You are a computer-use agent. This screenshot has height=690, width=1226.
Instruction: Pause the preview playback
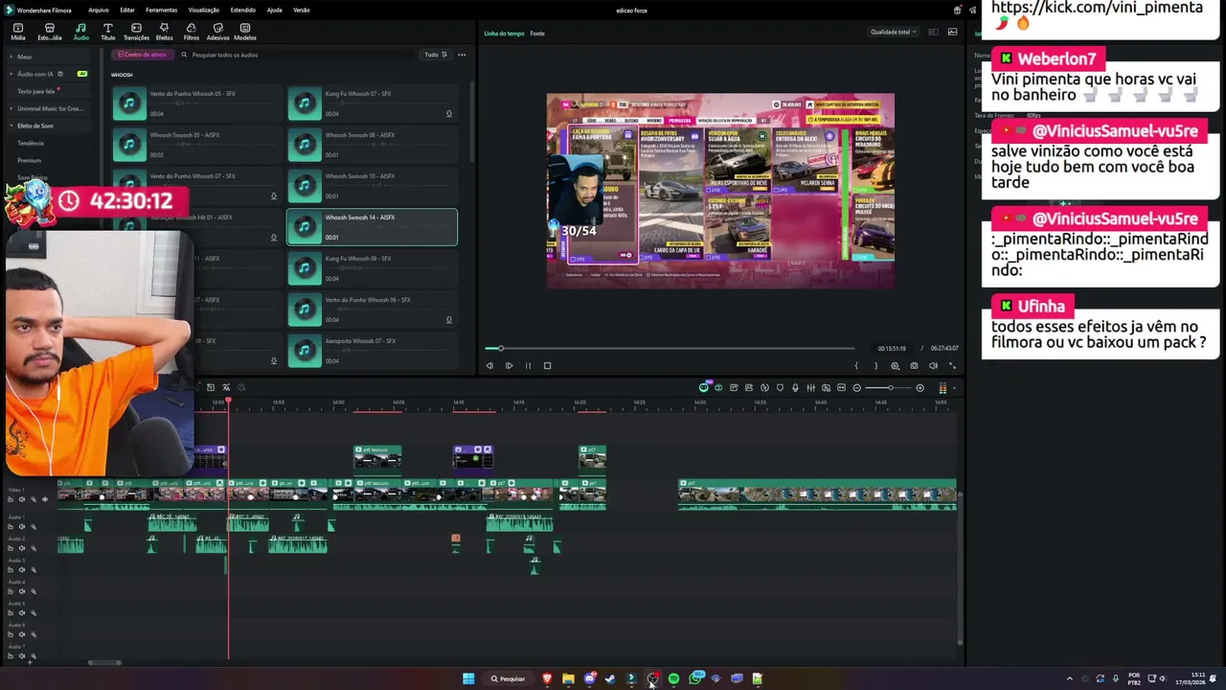coord(528,365)
